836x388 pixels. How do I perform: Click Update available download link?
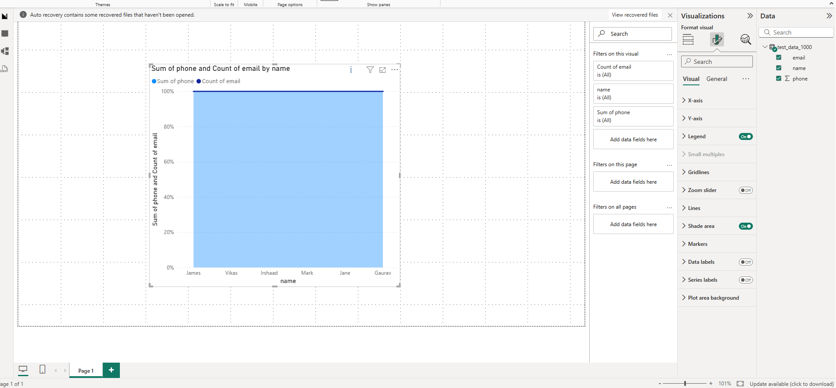[791, 384]
